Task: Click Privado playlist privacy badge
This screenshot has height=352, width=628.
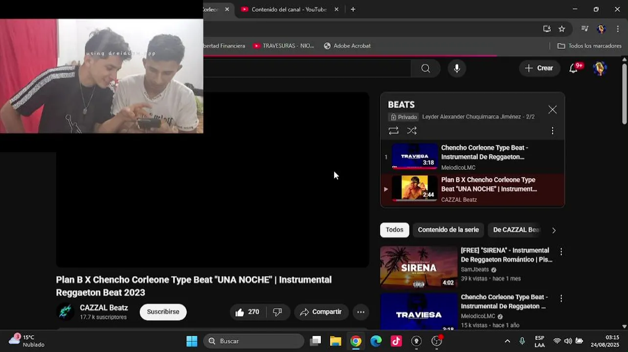Action: point(403,117)
